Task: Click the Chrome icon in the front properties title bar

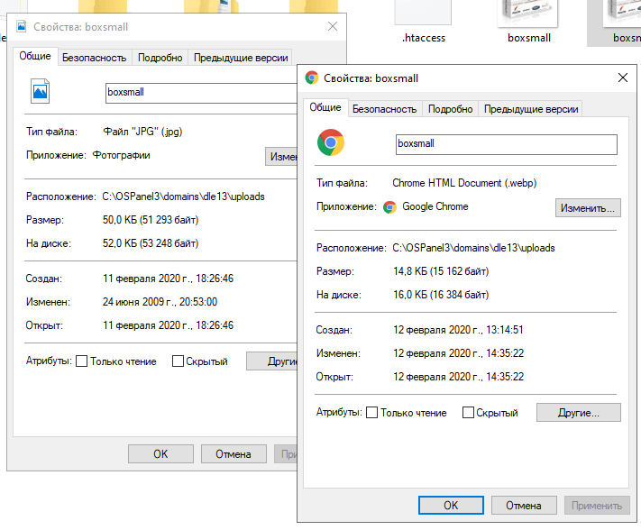Action: (312, 78)
